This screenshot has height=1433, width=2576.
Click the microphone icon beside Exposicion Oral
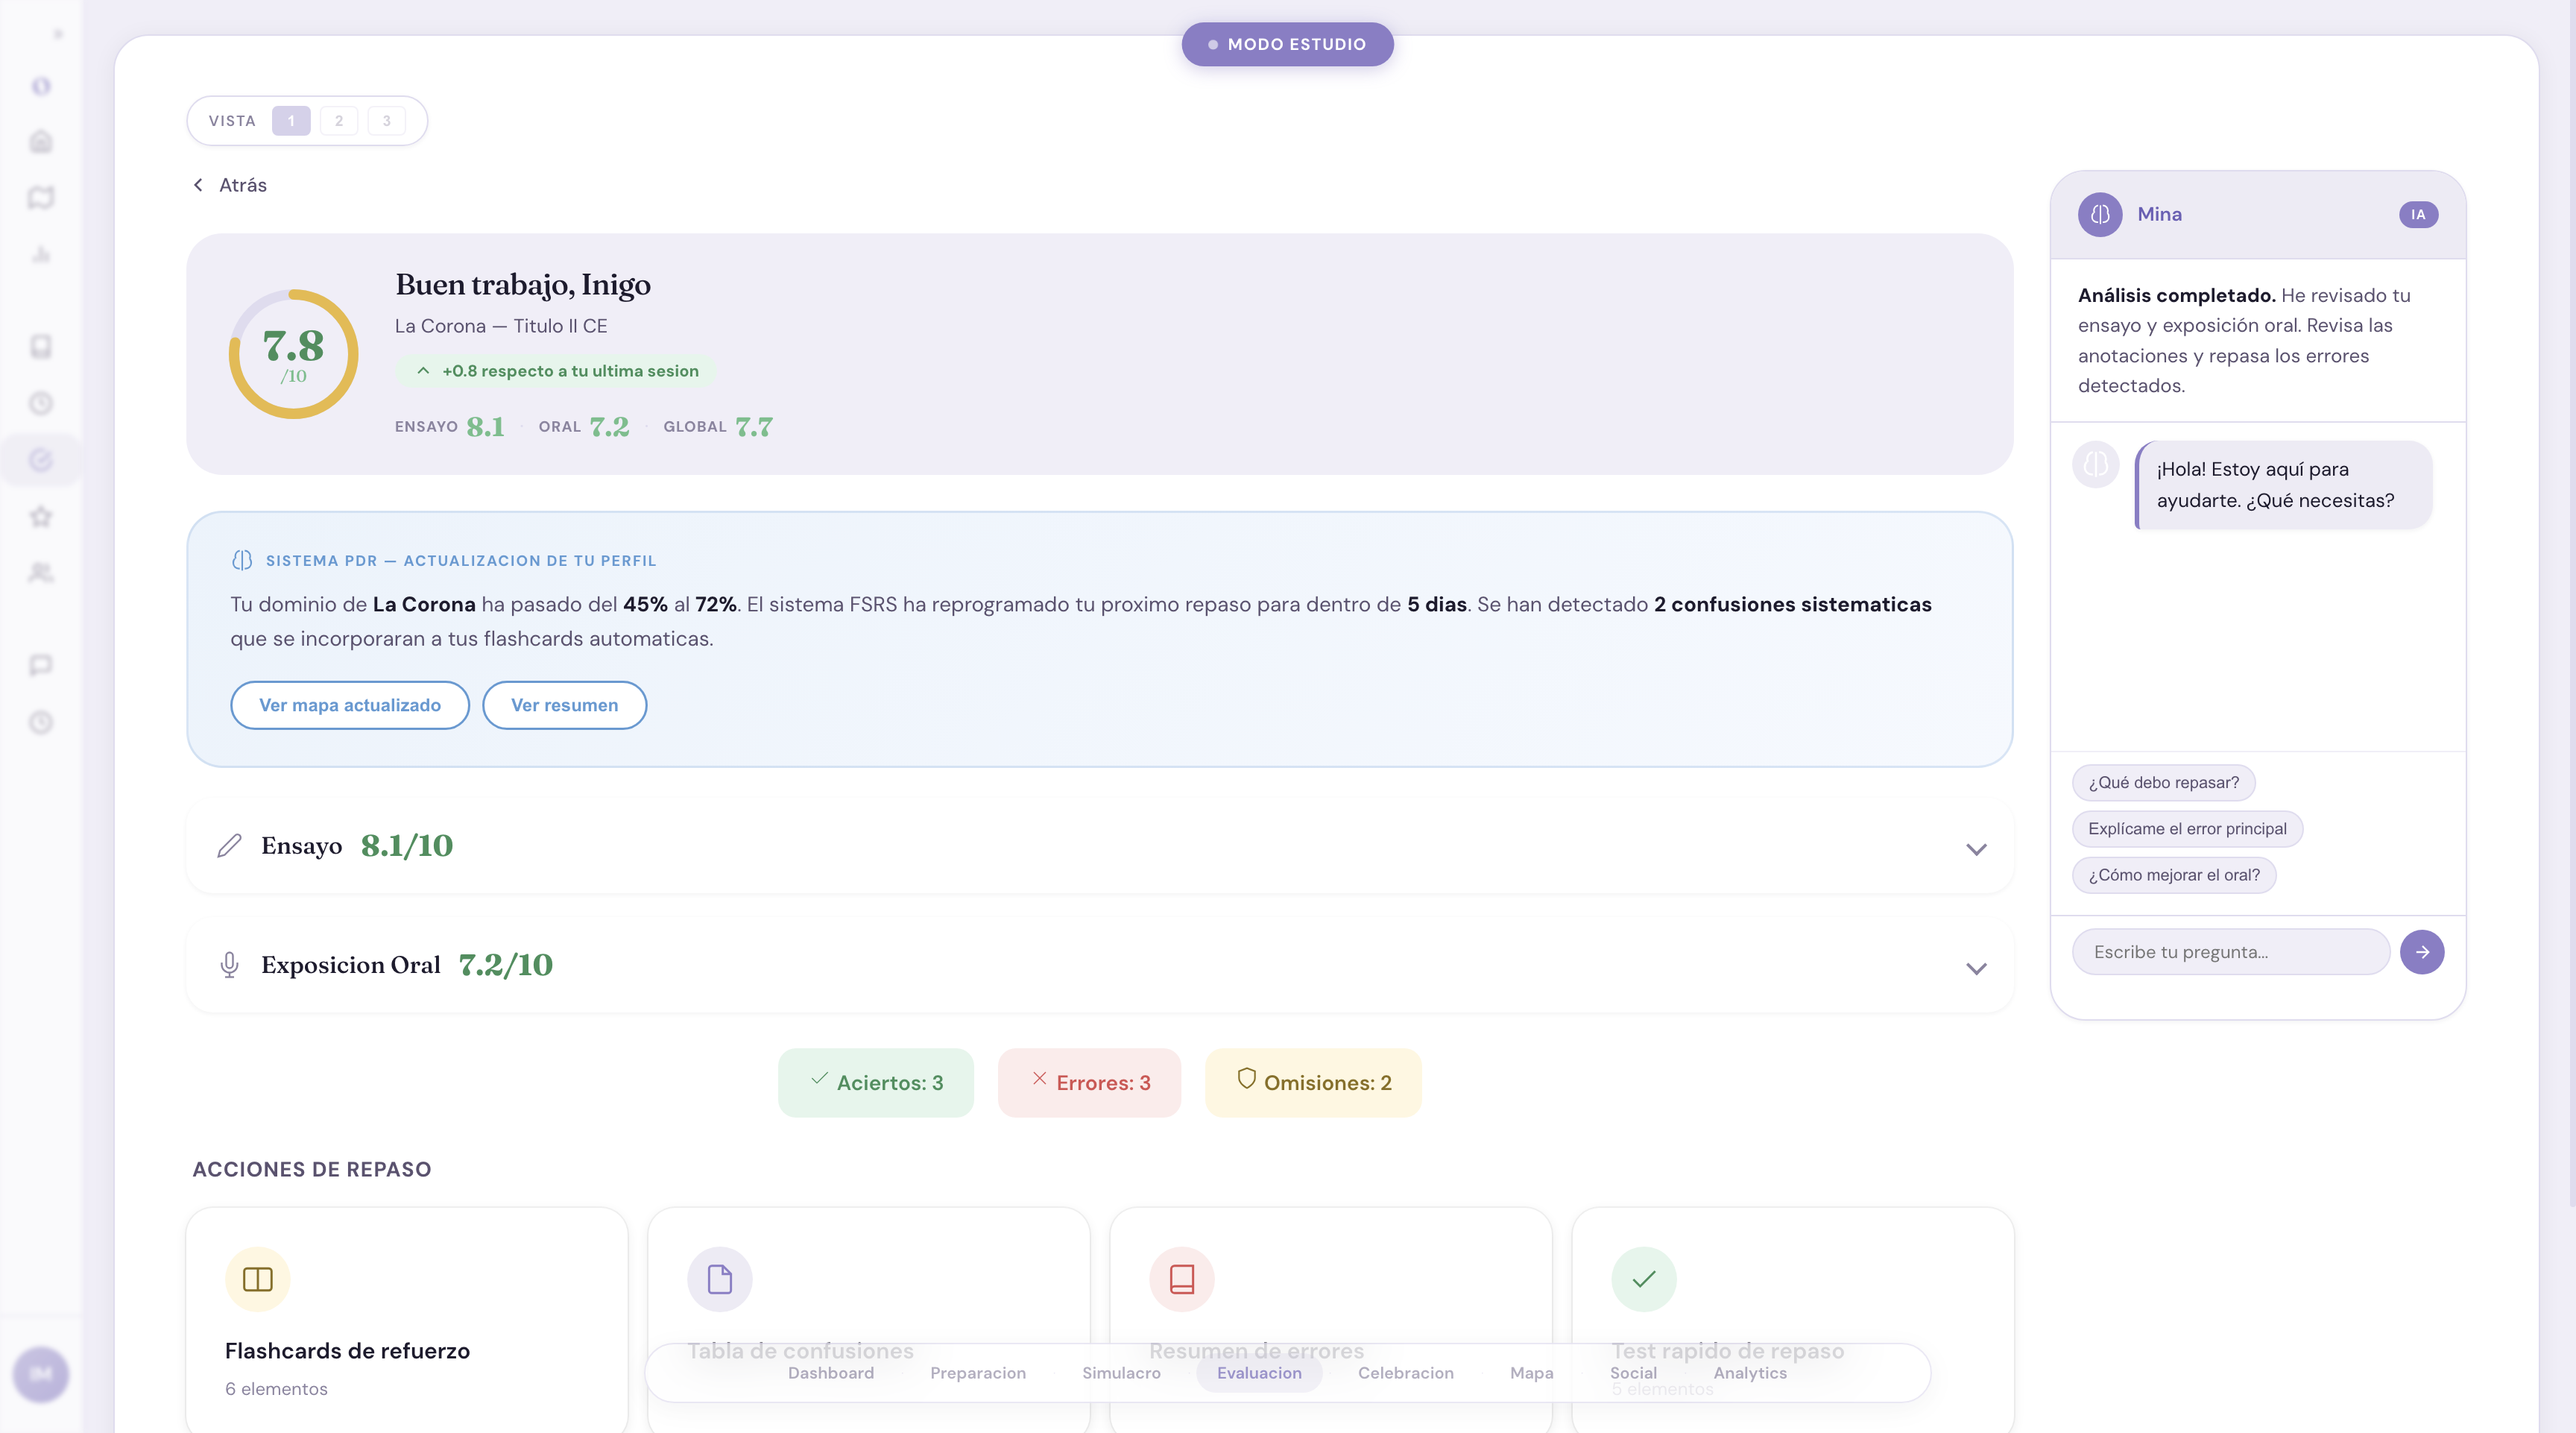pos(229,965)
